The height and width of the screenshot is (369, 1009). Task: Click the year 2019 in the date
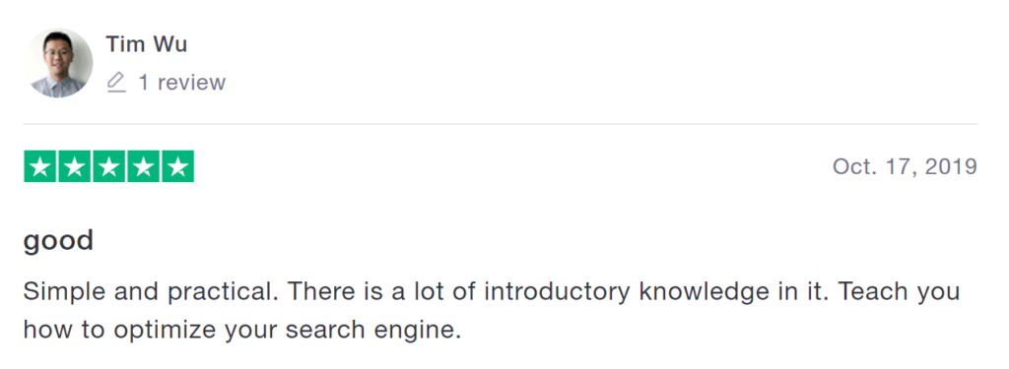[x=951, y=166]
